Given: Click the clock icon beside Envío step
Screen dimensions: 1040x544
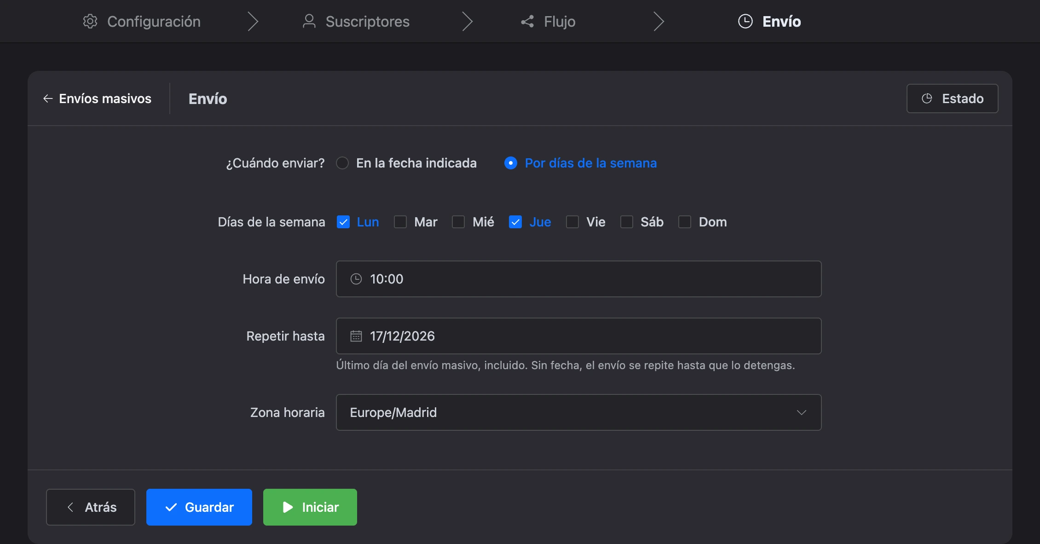Looking at the screenshot, I should click(x=745, y=21).
